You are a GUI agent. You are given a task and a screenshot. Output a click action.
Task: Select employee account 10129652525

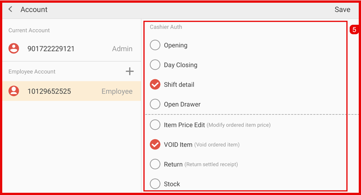(x=49, y=91)
